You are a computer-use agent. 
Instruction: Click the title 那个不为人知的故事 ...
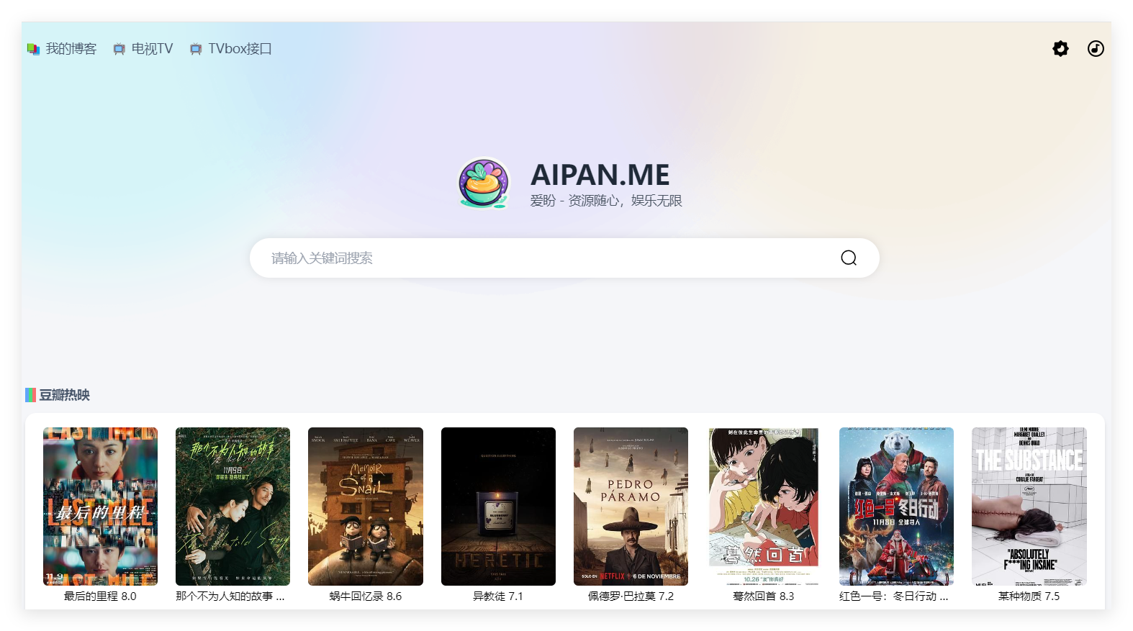point(230,596)
